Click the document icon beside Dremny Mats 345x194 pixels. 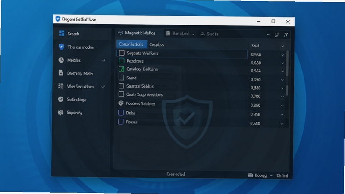click(61, 73)
